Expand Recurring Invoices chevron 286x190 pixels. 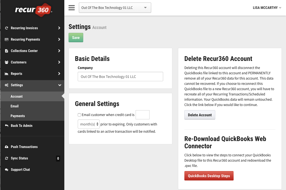[x=59, y=28]
